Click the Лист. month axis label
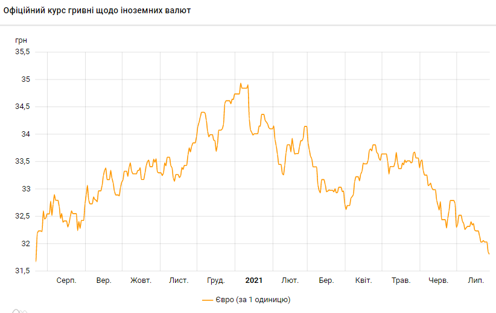 coord(179,280)
